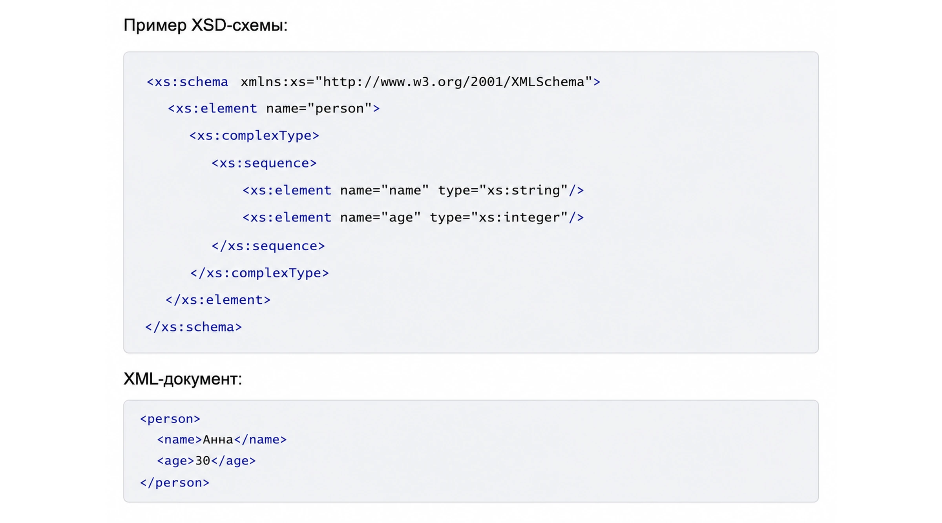Screen dimensions: 942x523
Task: Click the heading 'XML-документ:'
Action: coord(183,379)
